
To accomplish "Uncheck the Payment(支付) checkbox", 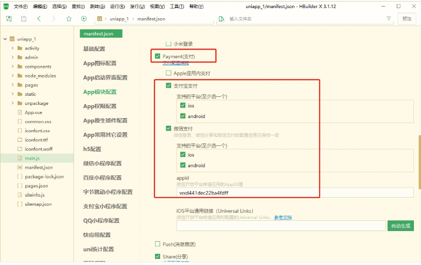I will pos(158,56).
